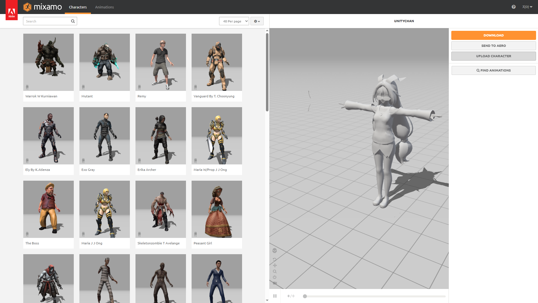Select the Maria W/Prop J J Ong character
The image size is (538, 303).
point(217,141)
